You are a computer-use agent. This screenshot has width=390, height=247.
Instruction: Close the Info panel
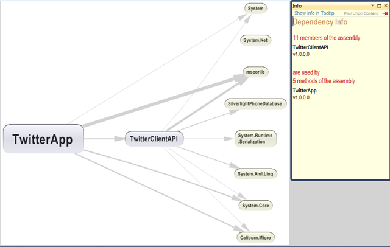385,5
